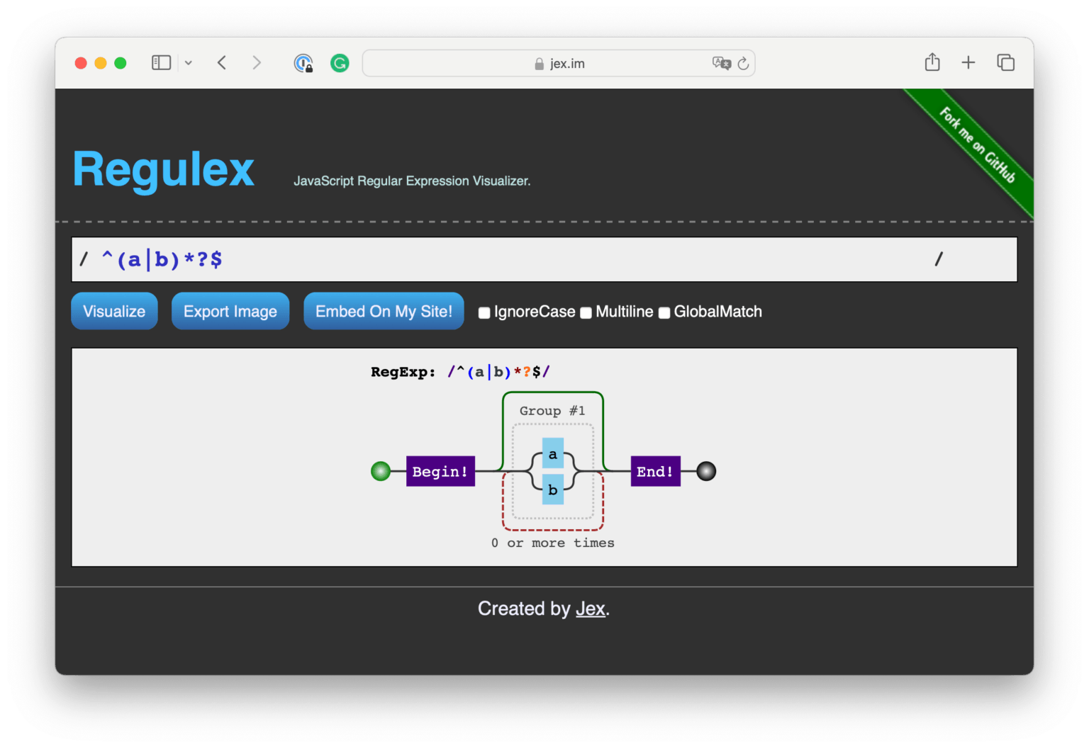This screenshot has width=1089, height=748.
Task: Click the 'b' node in Group #1
Action: coord(553,489)
